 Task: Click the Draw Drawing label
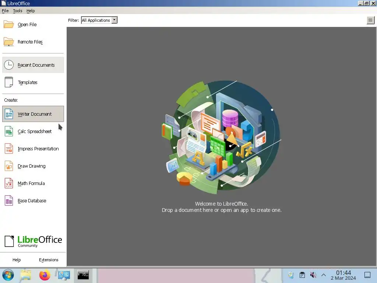pyautogui.click(x=32, y=166)
